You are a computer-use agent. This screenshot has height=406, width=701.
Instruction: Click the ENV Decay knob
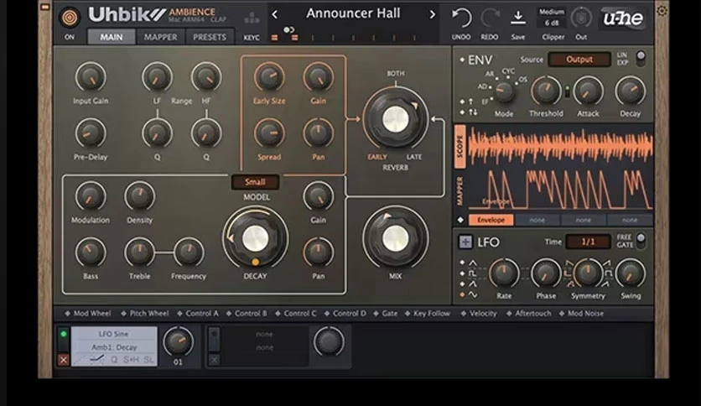630,91
